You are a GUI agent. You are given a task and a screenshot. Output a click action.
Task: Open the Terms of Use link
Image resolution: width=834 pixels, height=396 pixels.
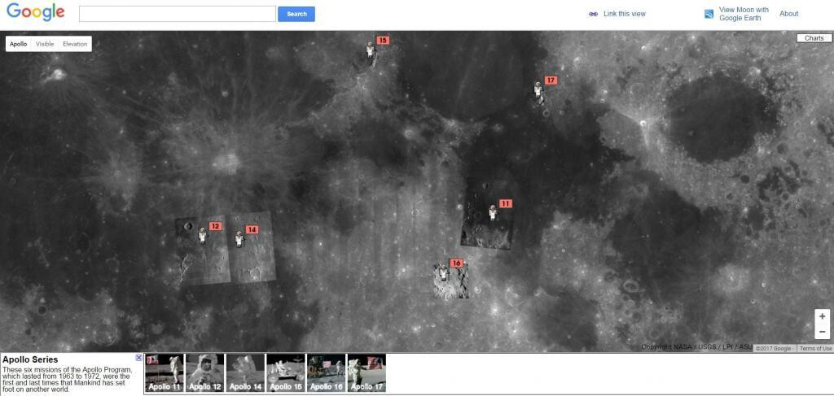pyautogui.click(x=815, y=348)
